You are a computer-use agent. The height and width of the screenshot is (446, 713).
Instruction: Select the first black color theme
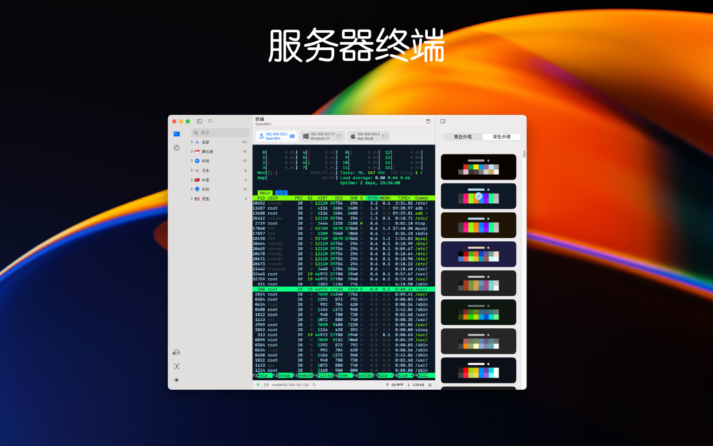tap(478, 167)
